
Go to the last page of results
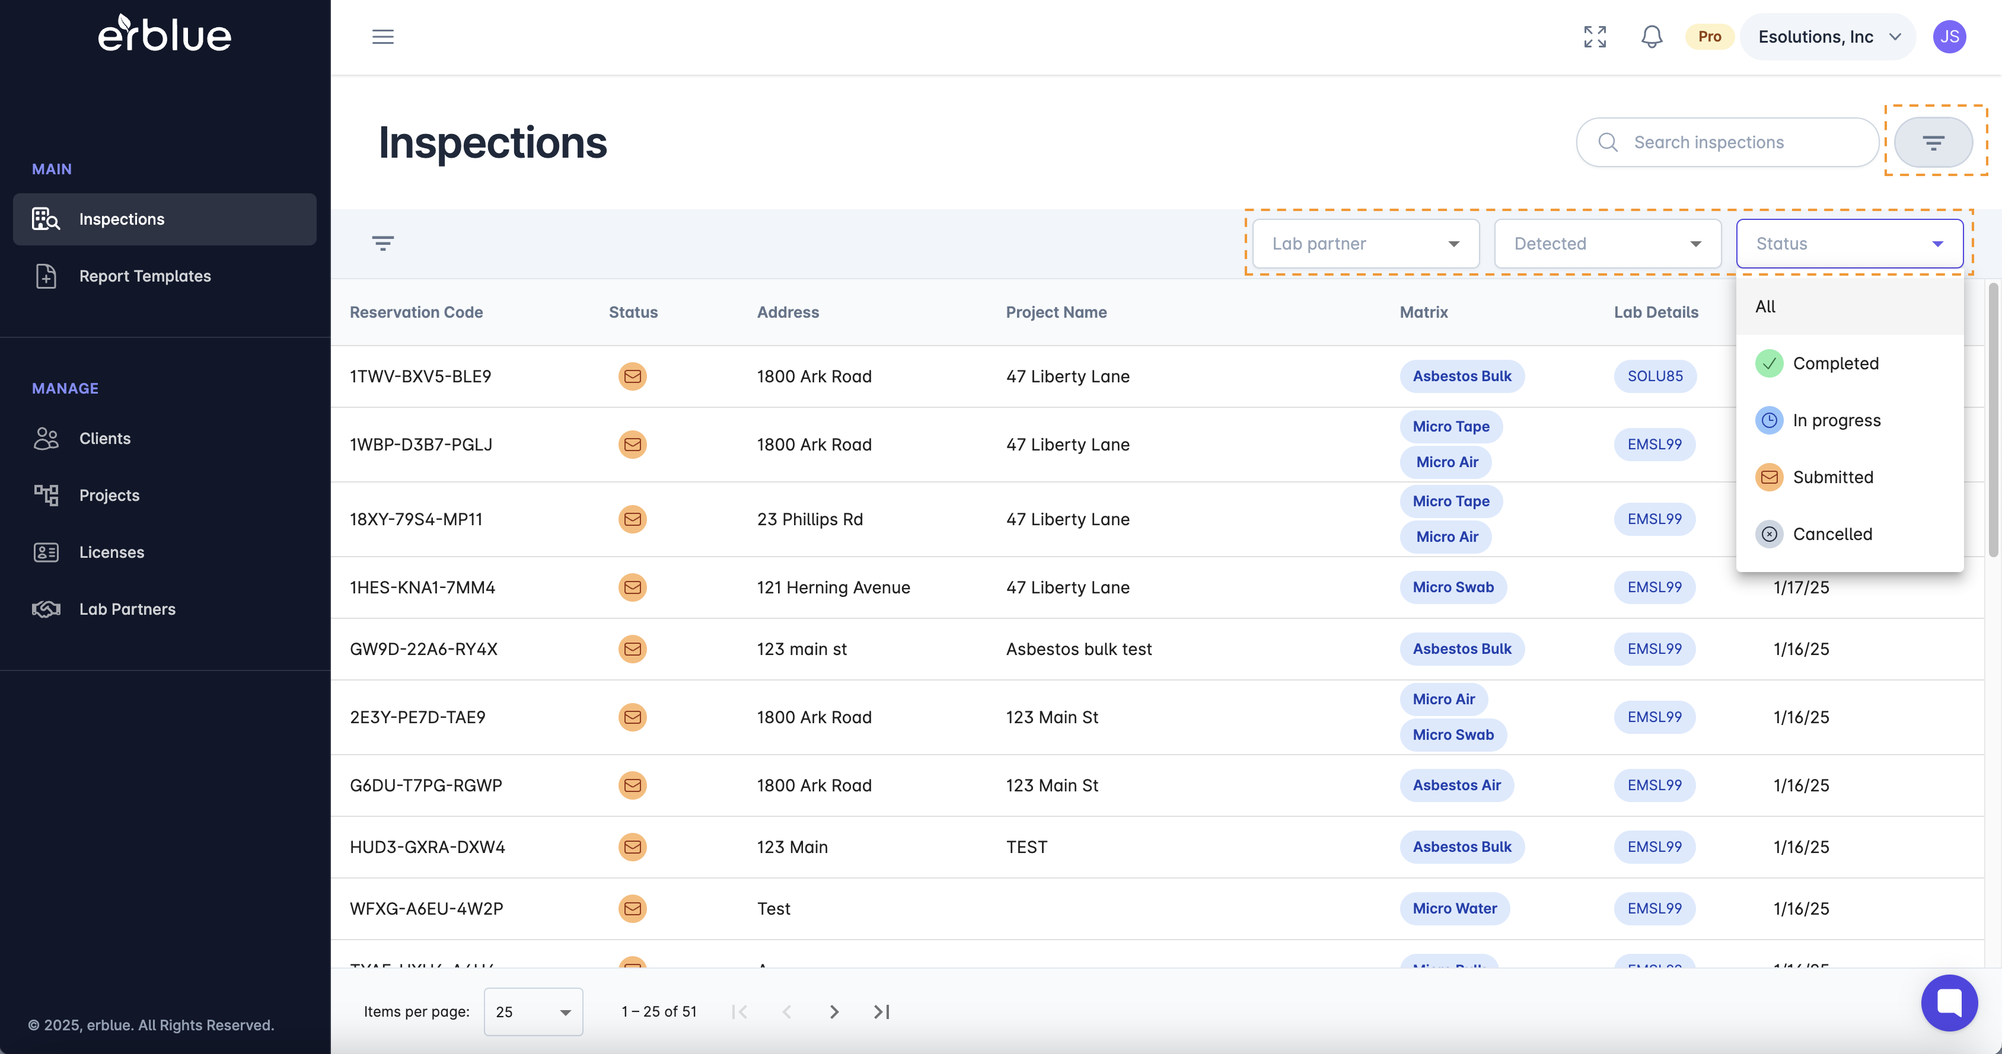pos(881,1011)
